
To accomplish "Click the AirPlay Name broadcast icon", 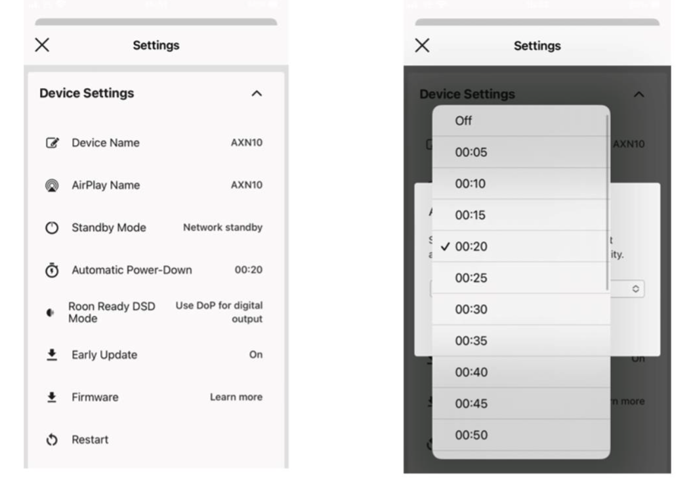I will (x=51, y=185).
